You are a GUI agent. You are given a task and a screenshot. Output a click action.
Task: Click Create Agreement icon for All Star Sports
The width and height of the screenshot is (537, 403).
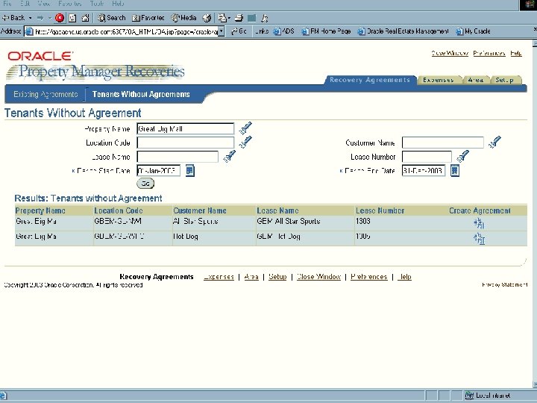click(479, 223)
